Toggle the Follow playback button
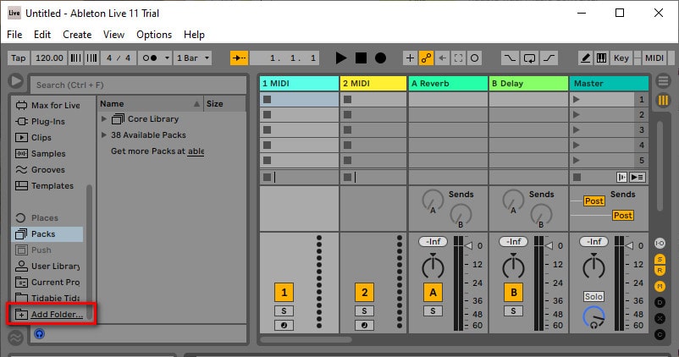Screen dimensions: 679x357 coord(239,58)
